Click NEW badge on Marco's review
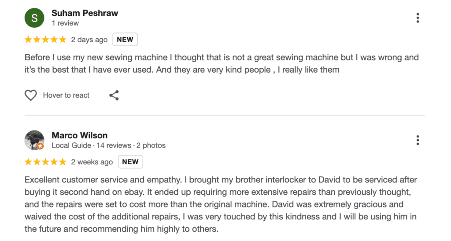 pyautogui.click(x=130, y=162)
